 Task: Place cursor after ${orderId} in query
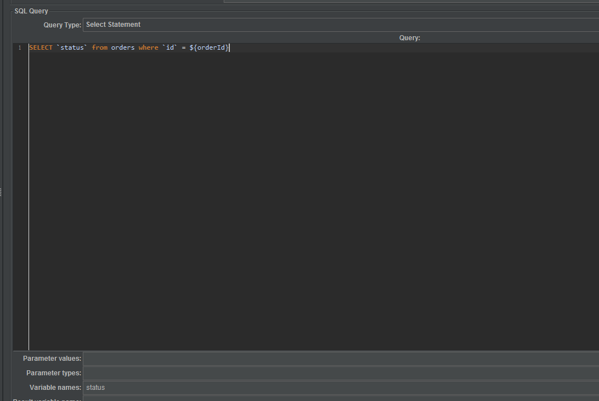click(229, 47)
